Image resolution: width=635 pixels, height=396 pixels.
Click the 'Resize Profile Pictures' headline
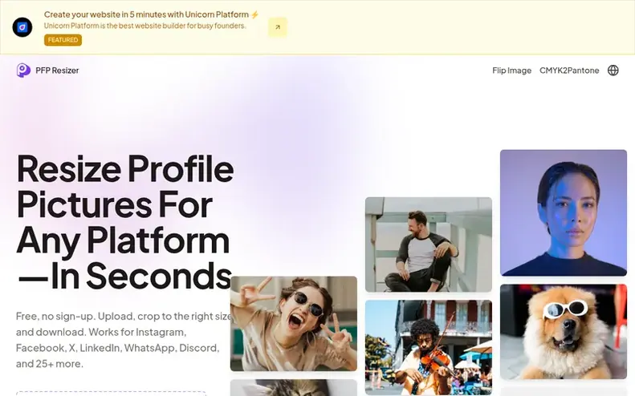[x=124, y=222]
